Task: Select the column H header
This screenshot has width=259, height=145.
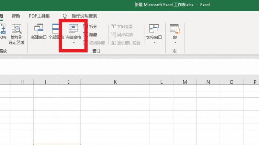Action: coord(22,82)
